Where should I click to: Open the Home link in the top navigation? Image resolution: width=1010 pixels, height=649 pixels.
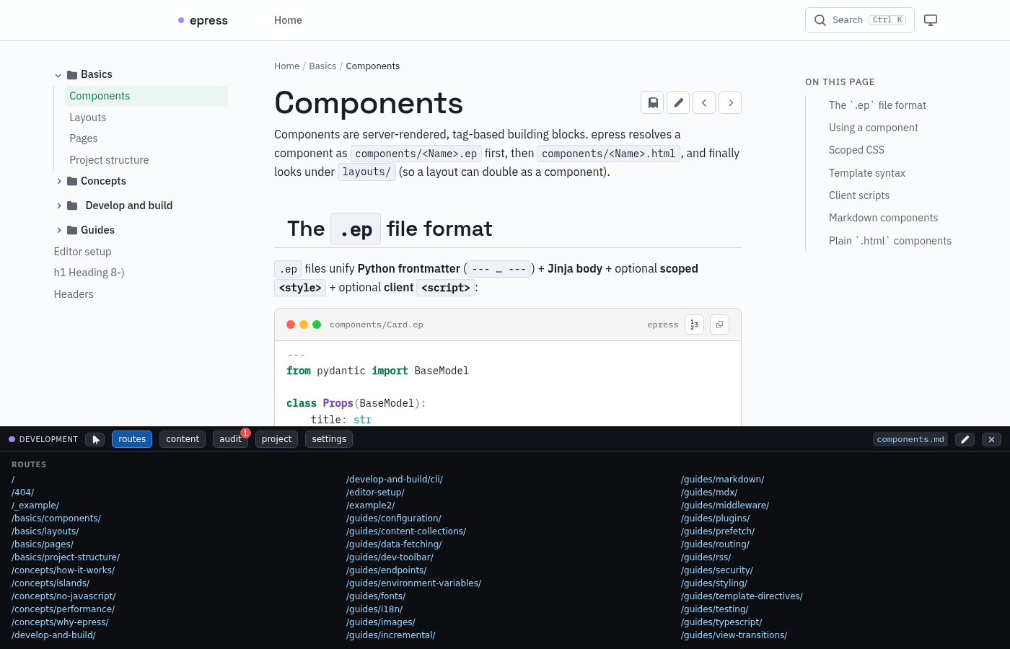[x=288, y=20]
